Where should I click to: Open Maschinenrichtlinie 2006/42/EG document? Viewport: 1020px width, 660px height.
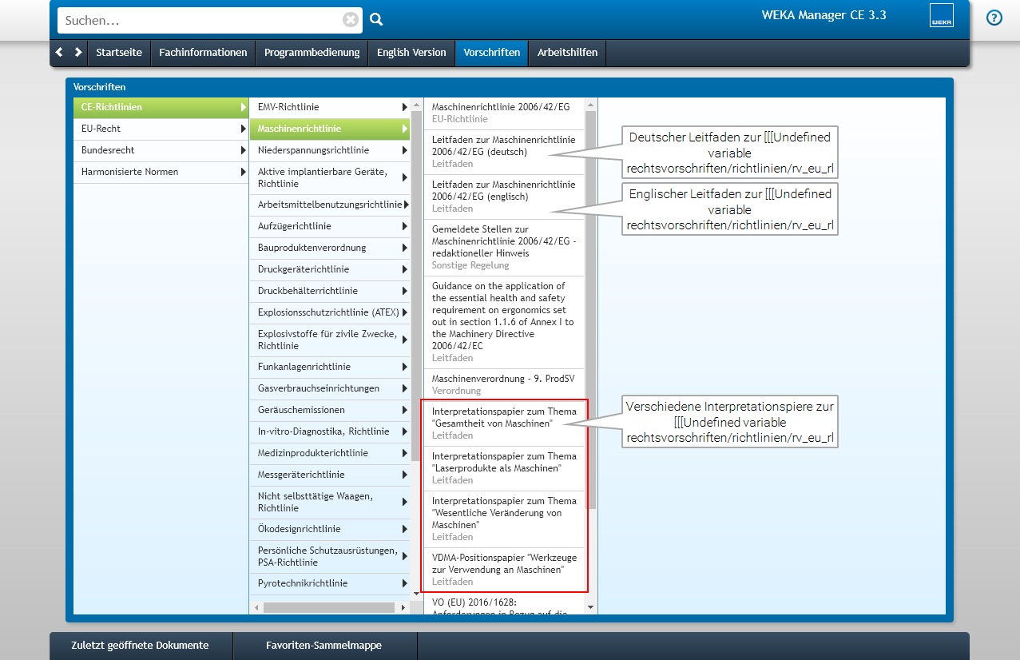502,113
